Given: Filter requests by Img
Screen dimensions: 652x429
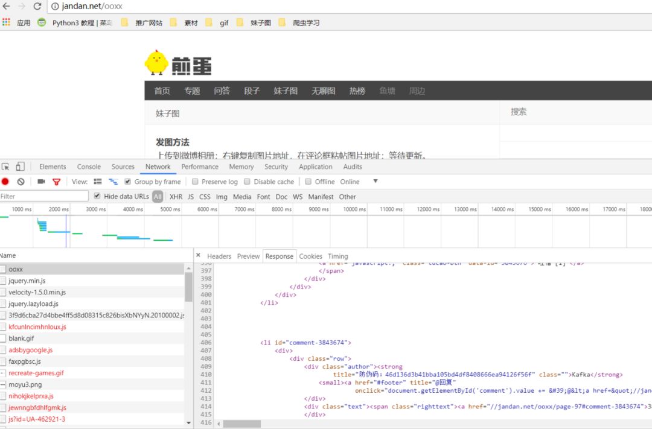Looking at the screenshot, I should point(222,197).
